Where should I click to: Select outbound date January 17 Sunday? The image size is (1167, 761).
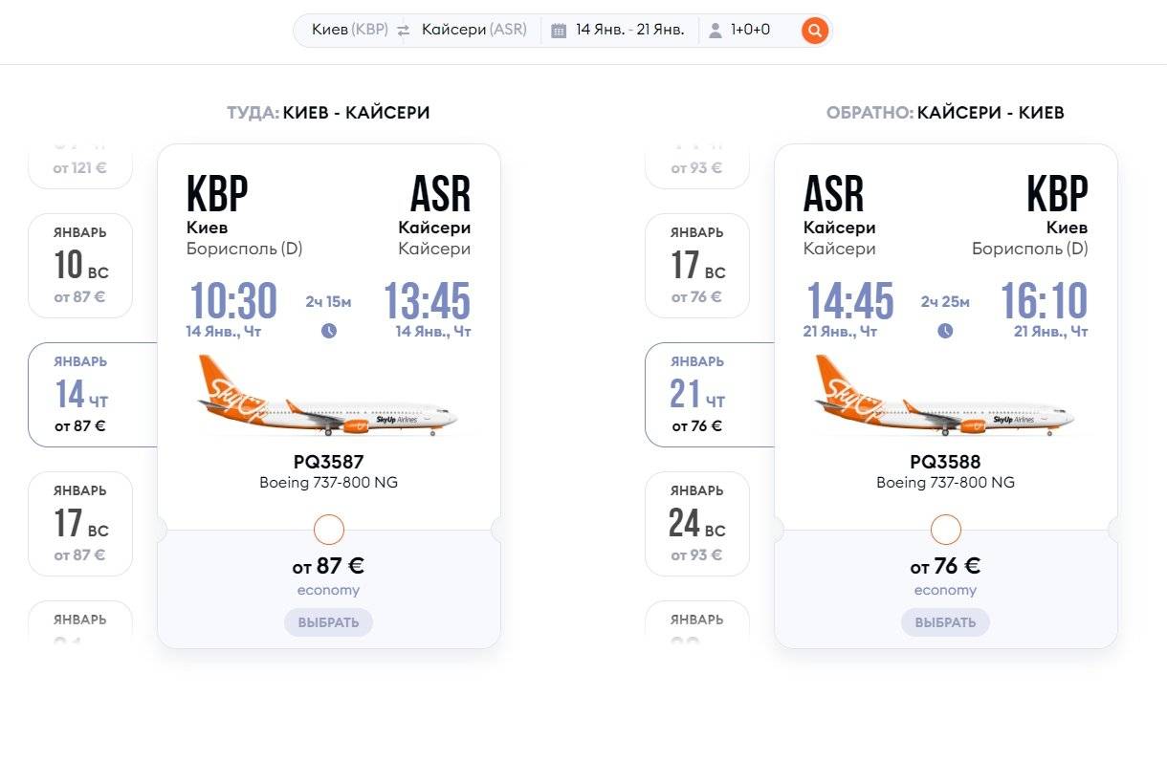click(80, 523)
